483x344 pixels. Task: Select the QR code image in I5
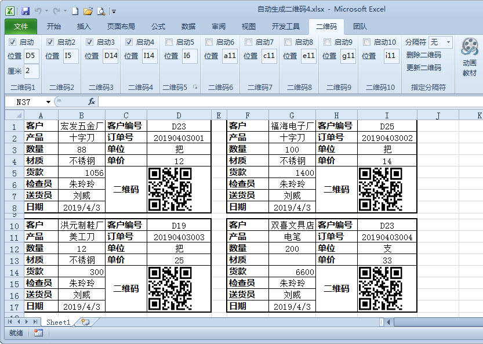(x=381, y=189)
